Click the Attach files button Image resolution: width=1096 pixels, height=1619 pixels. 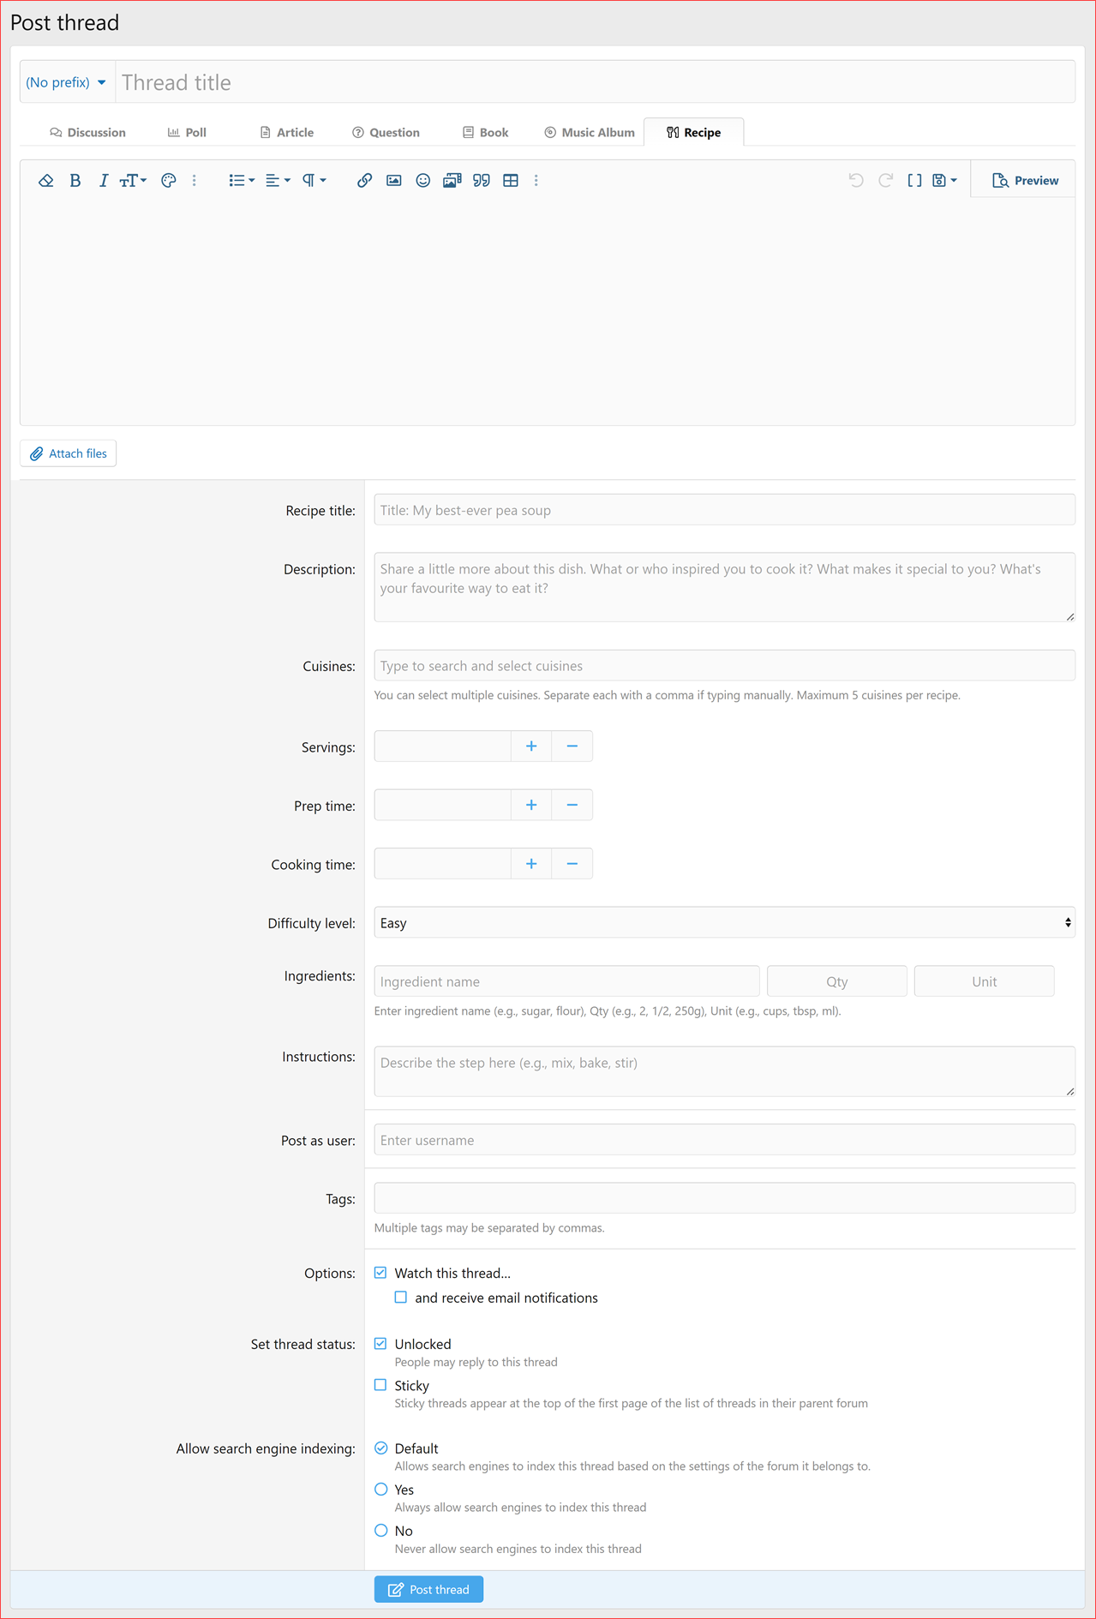tap(69, 453)
